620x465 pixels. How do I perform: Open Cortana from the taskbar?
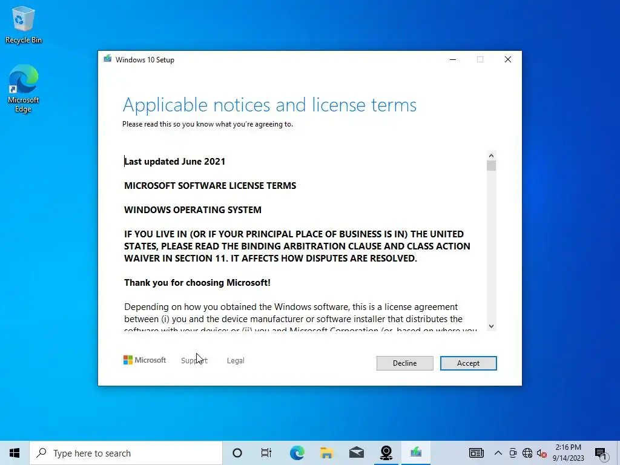[x=237, y=453]
